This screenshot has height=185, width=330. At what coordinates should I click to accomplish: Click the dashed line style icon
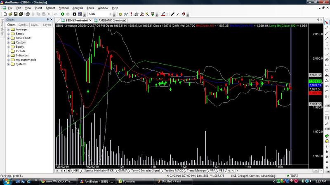[x=178, y=14]
